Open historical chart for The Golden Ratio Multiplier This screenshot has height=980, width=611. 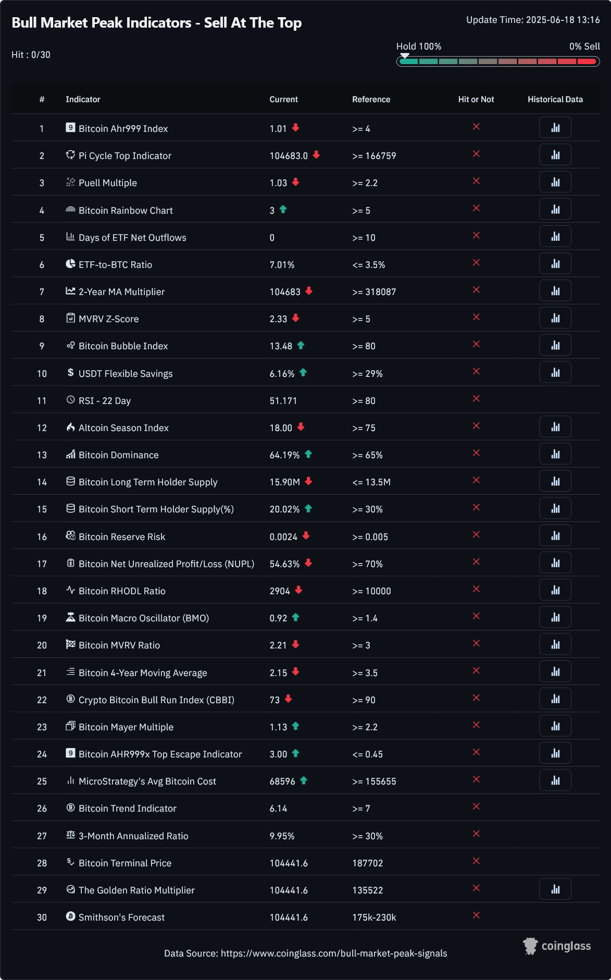coord(555,889)
